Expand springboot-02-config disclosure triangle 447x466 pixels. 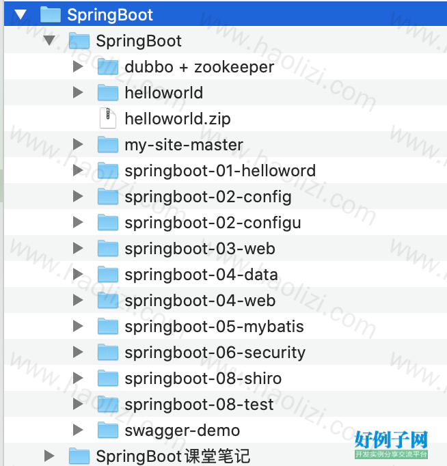(x=78, y=196)
